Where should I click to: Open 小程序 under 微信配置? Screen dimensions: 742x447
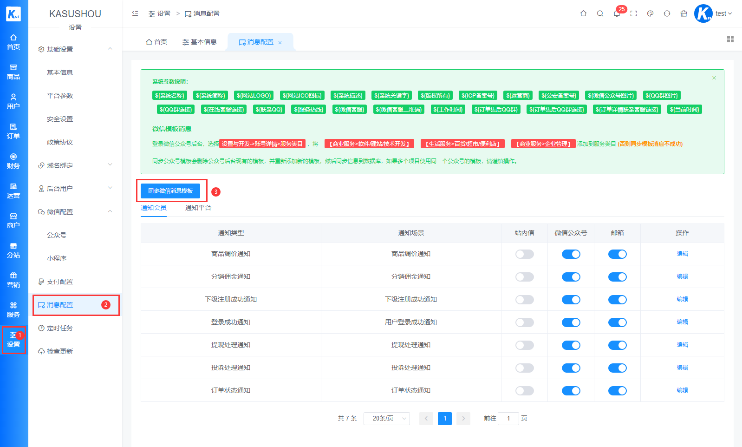[57, 258]
